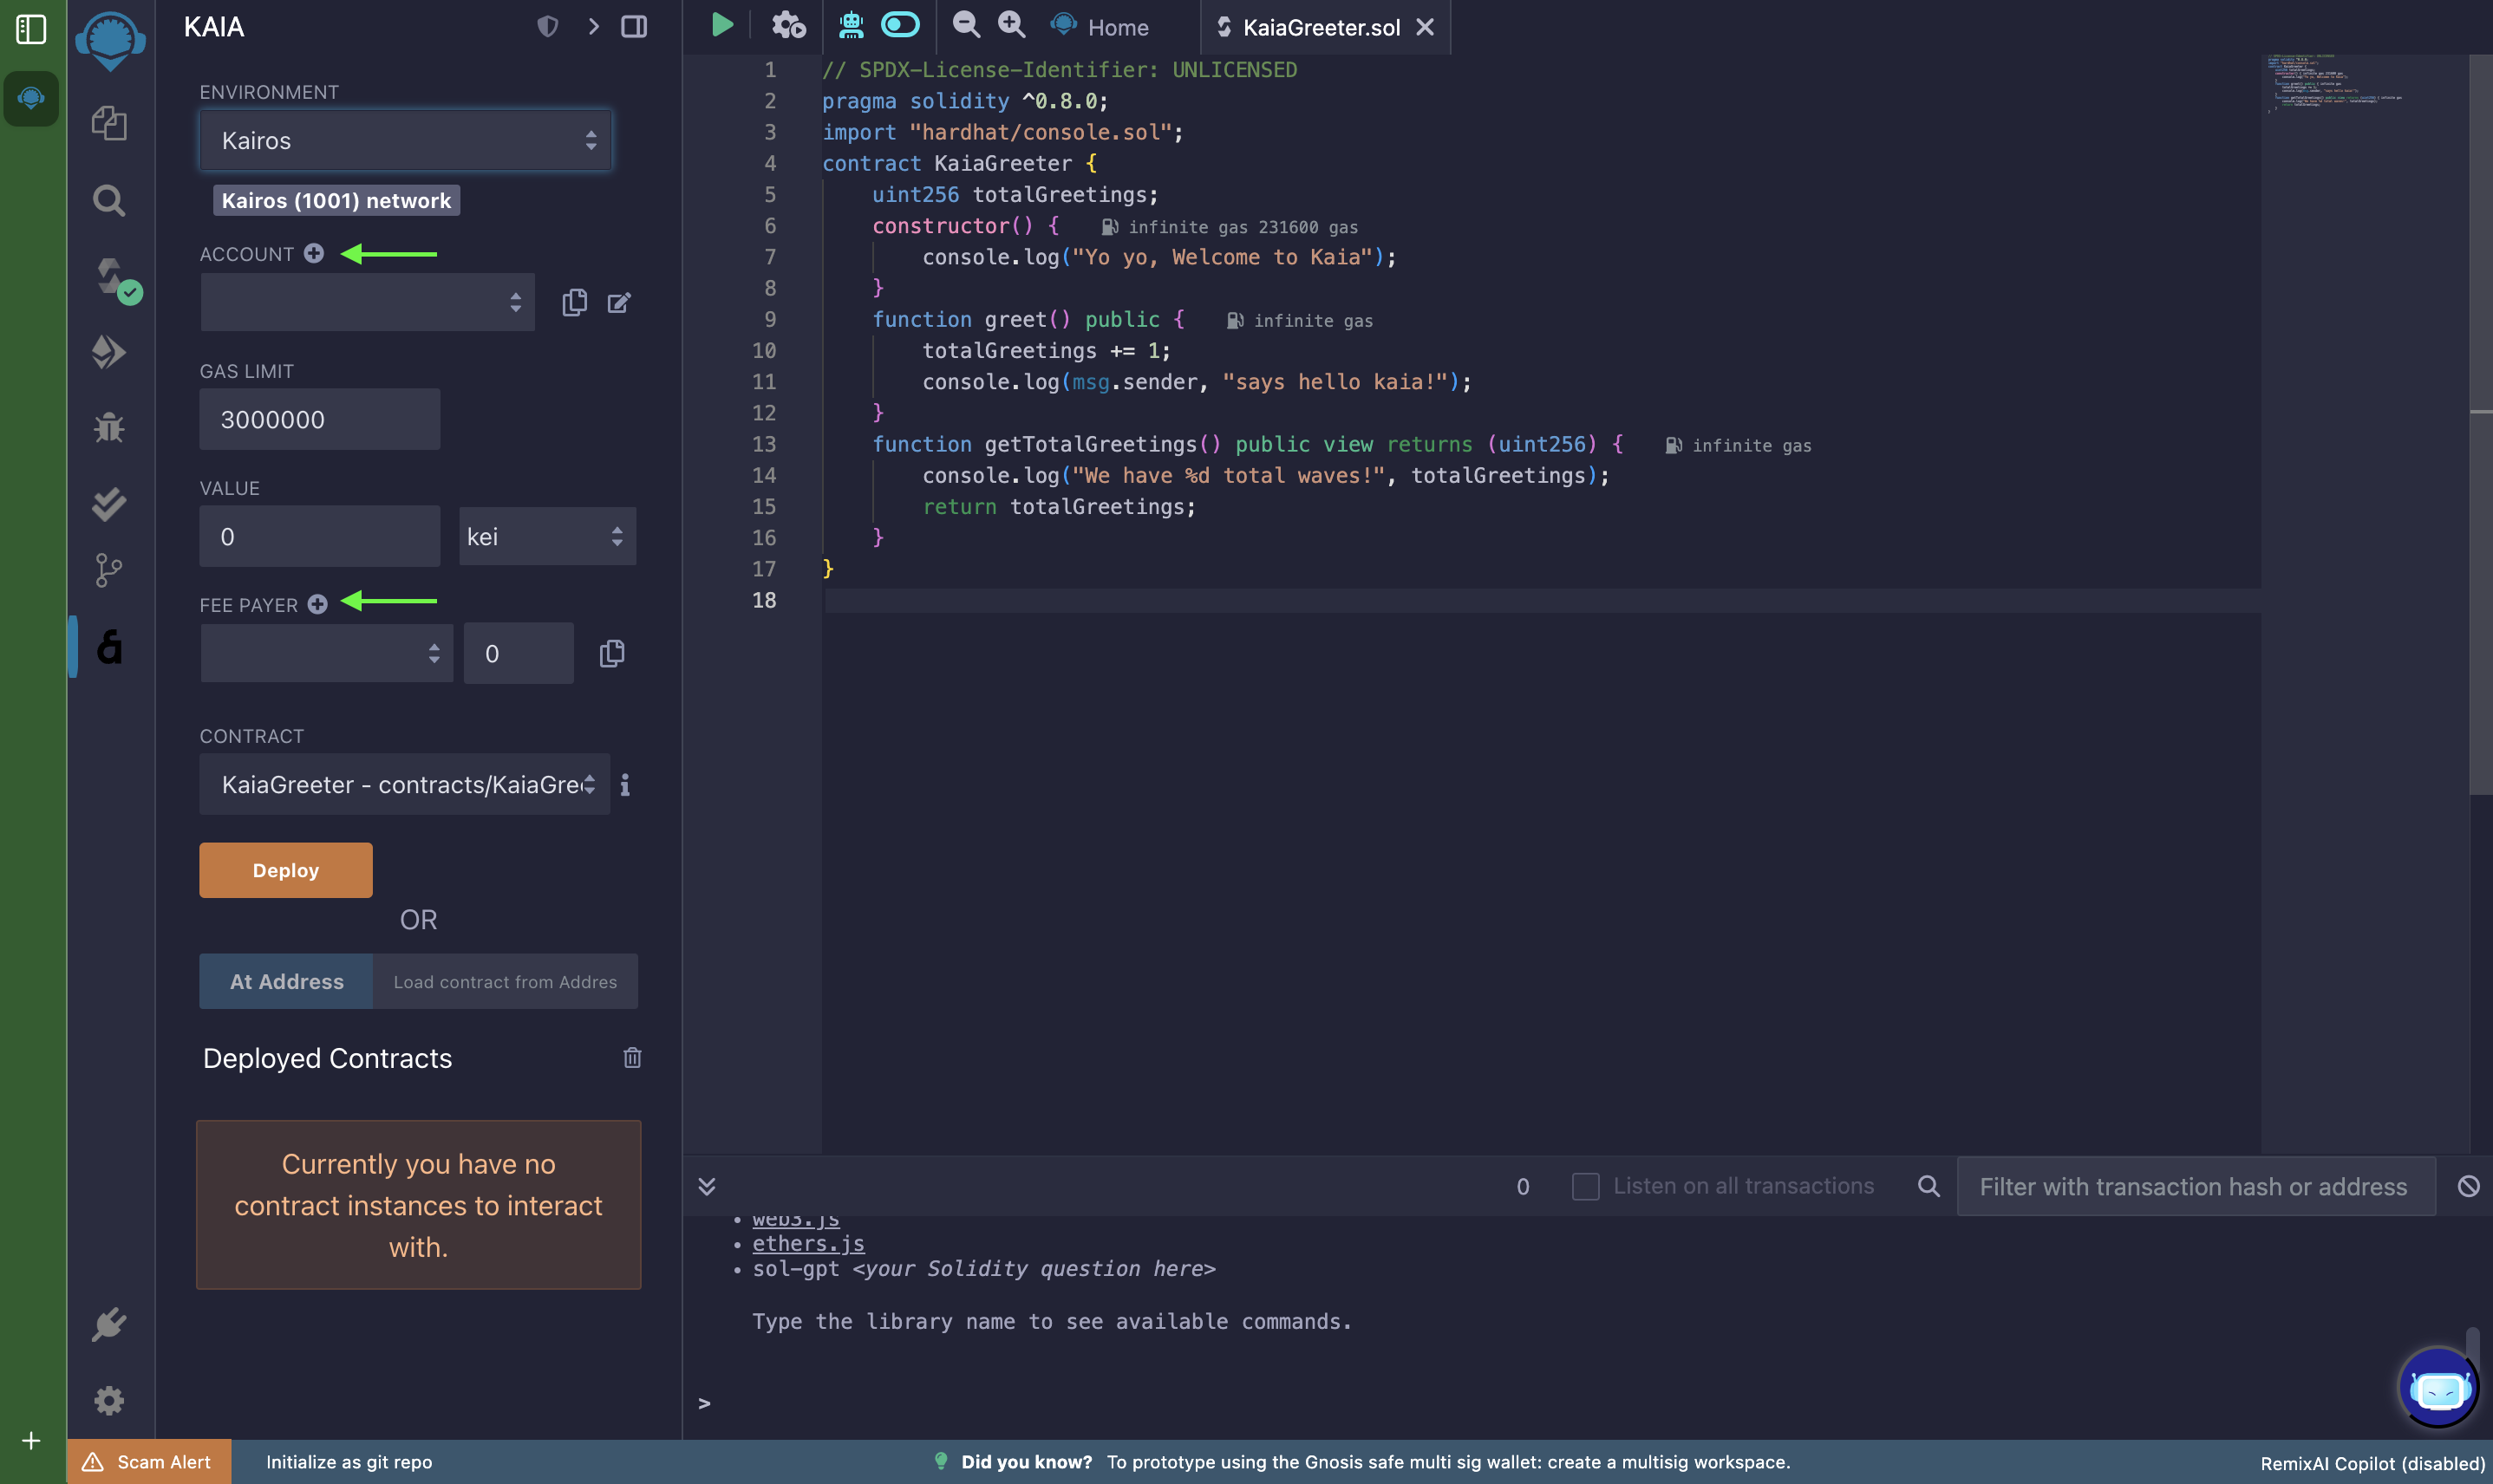The image size is (2493, 1484).
Task: Add fee payer with plus icon
Action: click(318, 604)
